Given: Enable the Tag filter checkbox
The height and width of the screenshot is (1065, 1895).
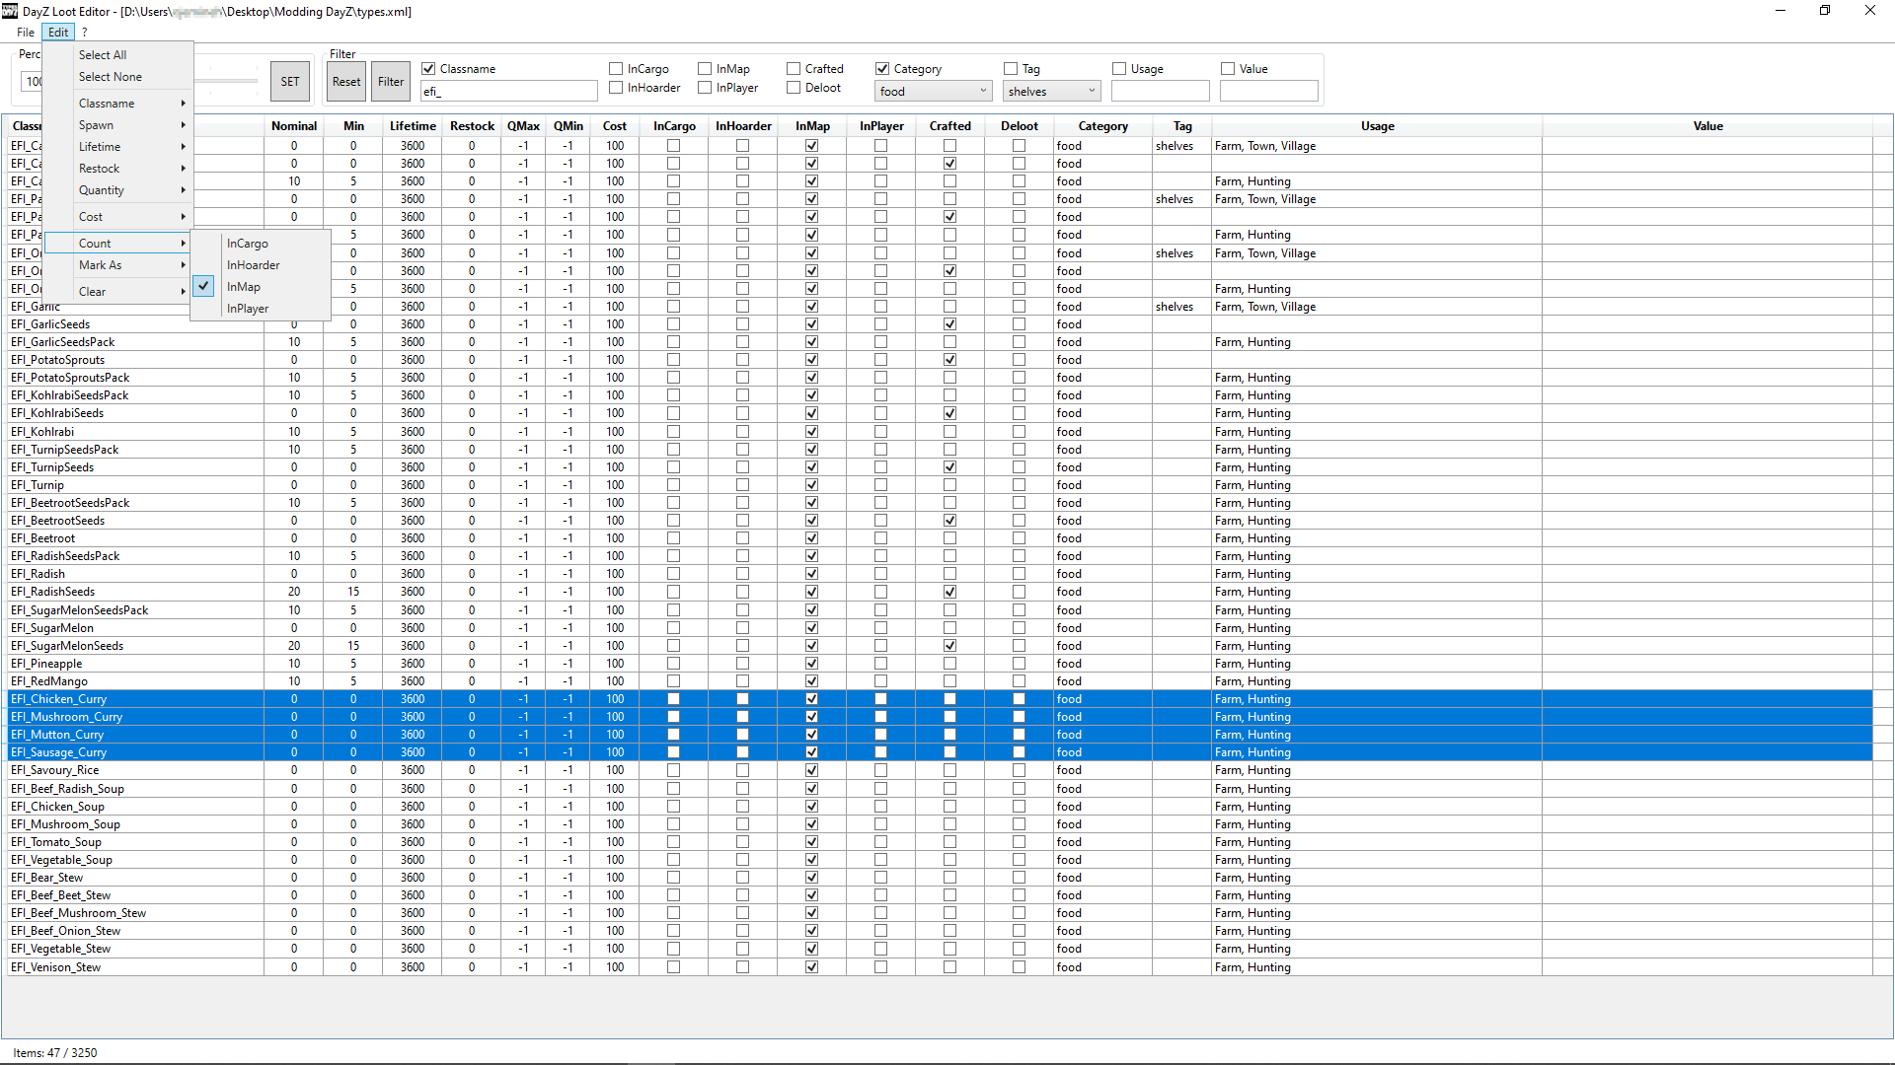Looking at the screenshot, I should click(1011, 69).
